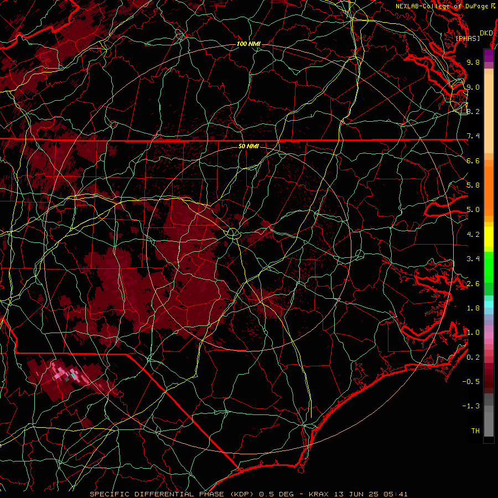Click the NEXLAB-College of DuPage header text
The image size is (498, 498).
tap(445, 6)
